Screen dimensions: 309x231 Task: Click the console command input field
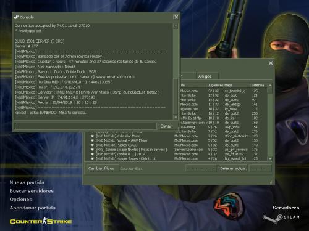[x=85, y=126]
